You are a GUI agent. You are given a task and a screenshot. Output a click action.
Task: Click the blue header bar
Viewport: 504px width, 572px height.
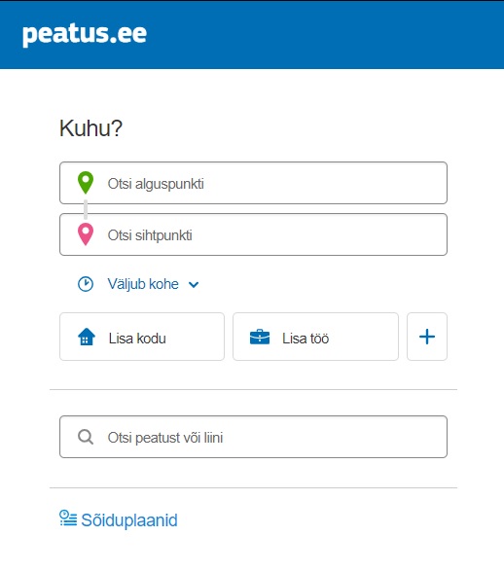coord(252,35)
